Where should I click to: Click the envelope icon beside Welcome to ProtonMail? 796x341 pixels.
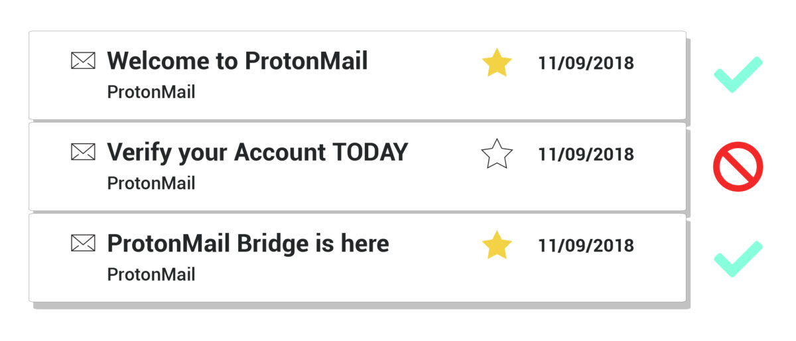coord(83,61)
